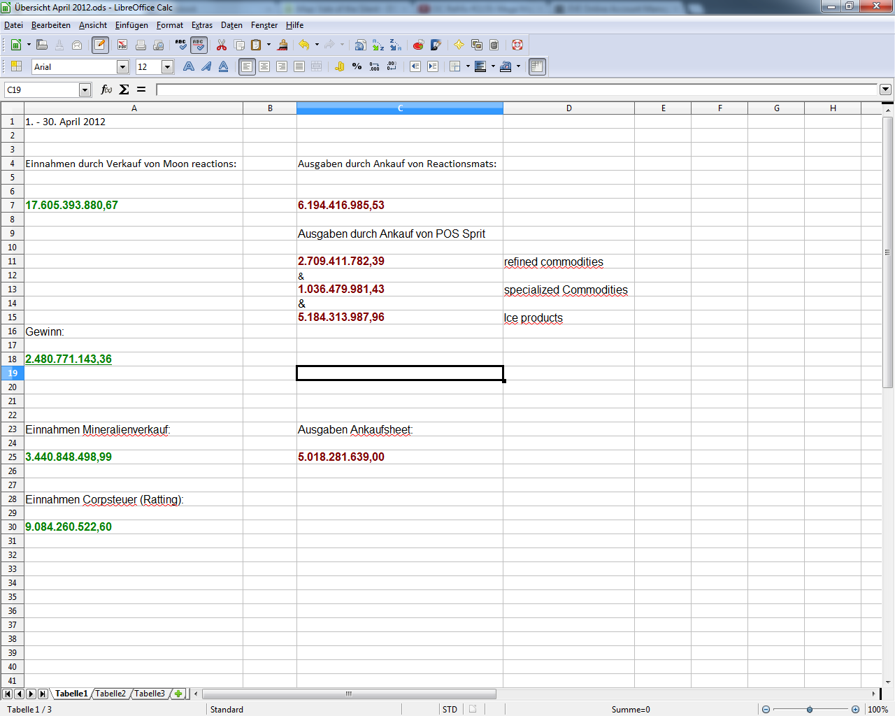895x716 pixels.
Task: Click the Undo arrow icon
Action: (x=304, y=45)
